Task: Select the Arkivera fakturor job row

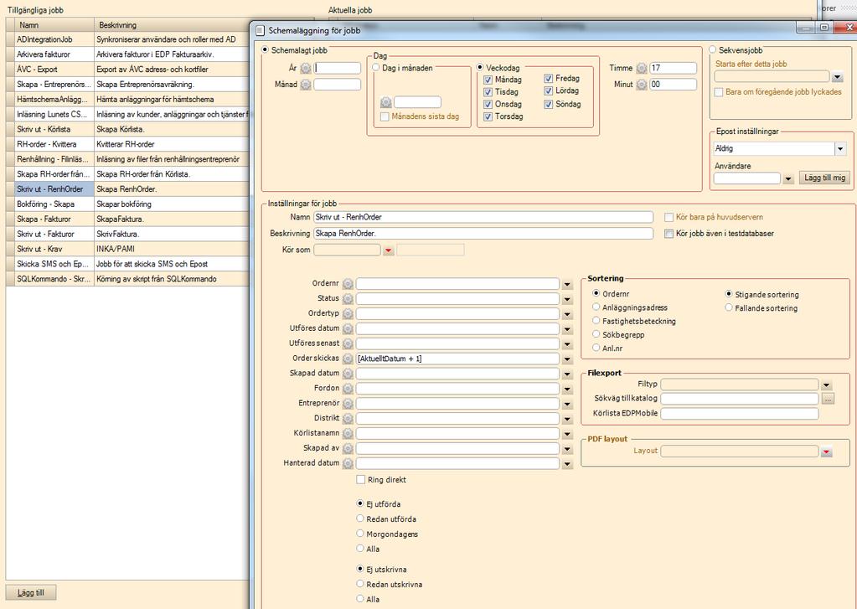Action: (x=127, y=54)
